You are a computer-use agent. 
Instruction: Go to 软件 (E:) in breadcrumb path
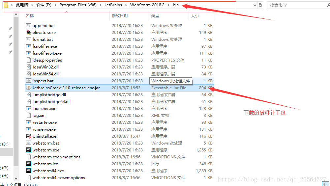click(x=44, y=5)
